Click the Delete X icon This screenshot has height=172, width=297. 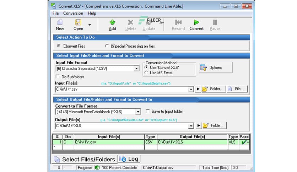130,22
